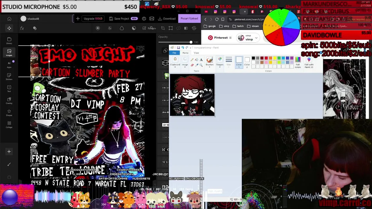Open the Shapes panel in Picsart sidebar
Viewport: 372px width, 209px height.
(9, 113)
